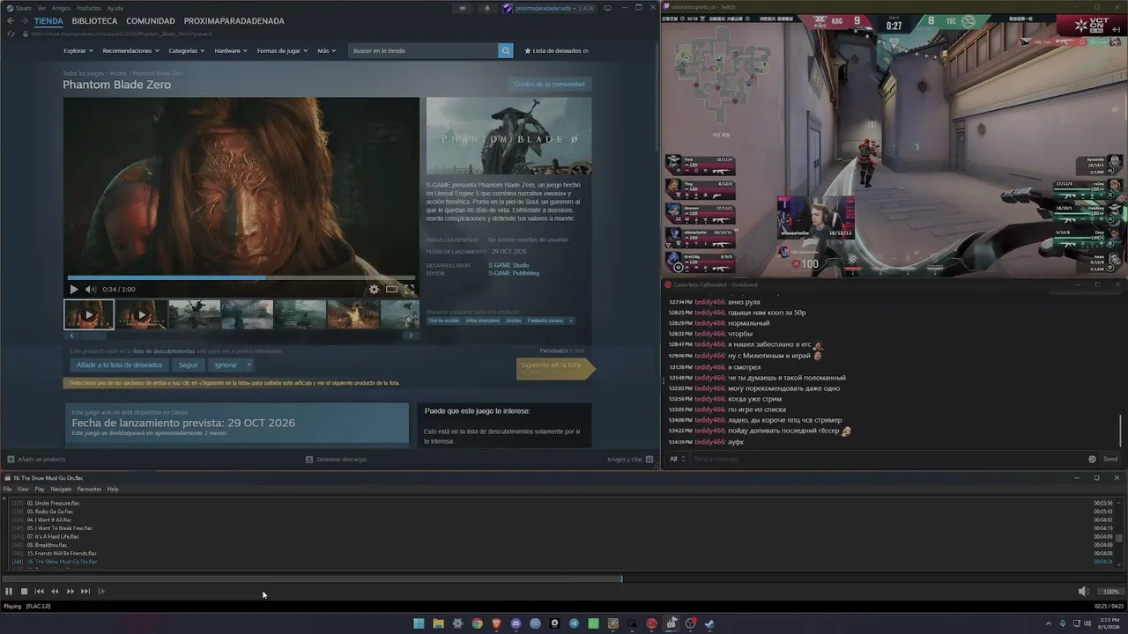The height and width of the screenshot is (634, 1128).
Task: Open Google Chrome from the taskbar
Action: click(477, 623)
